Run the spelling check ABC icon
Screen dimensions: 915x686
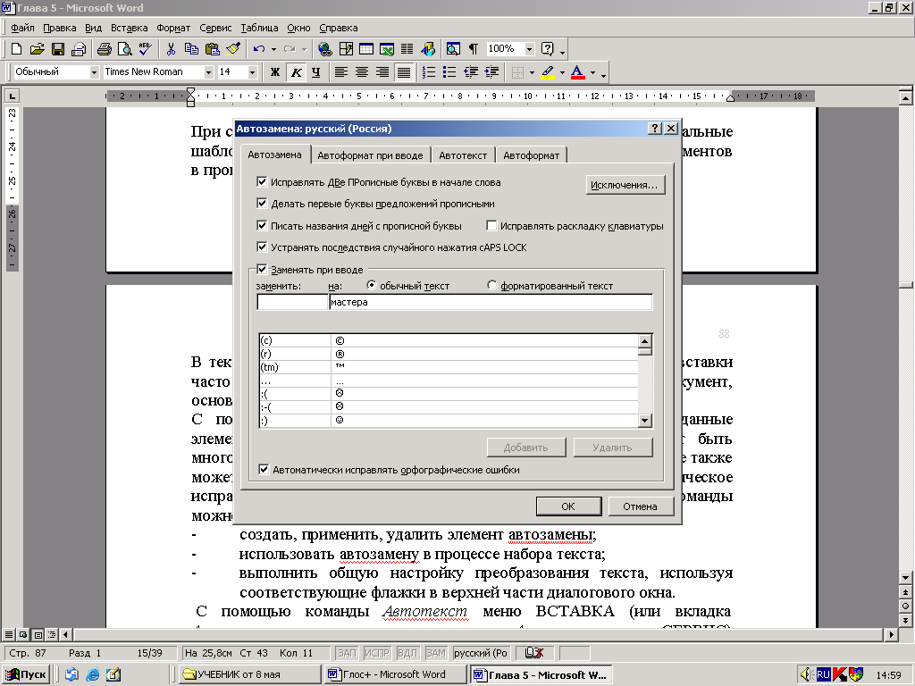pyautogui.click(x=145, y=49)
